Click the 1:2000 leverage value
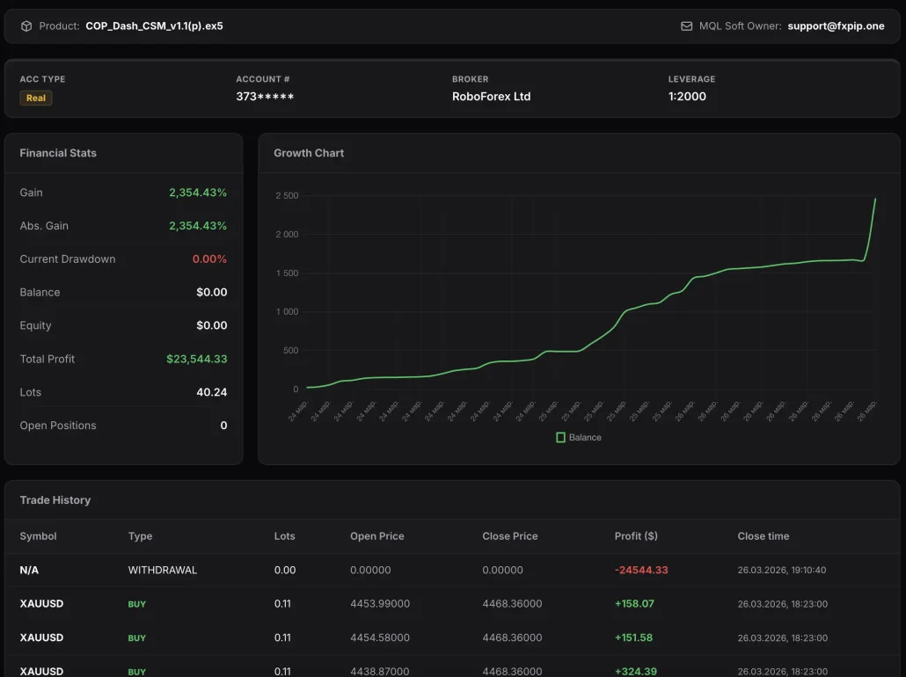The width and height of the screenshot is (906, 677). click(687, 97)
